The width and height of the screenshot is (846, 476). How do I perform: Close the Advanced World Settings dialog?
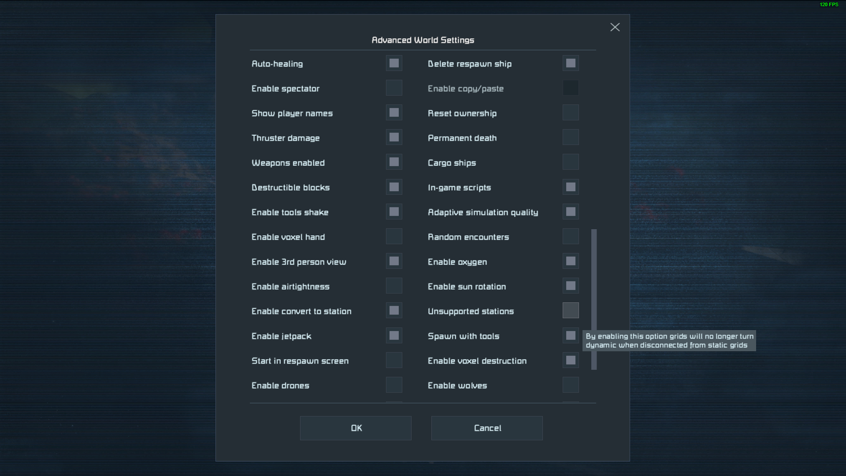tap(615, 27)
